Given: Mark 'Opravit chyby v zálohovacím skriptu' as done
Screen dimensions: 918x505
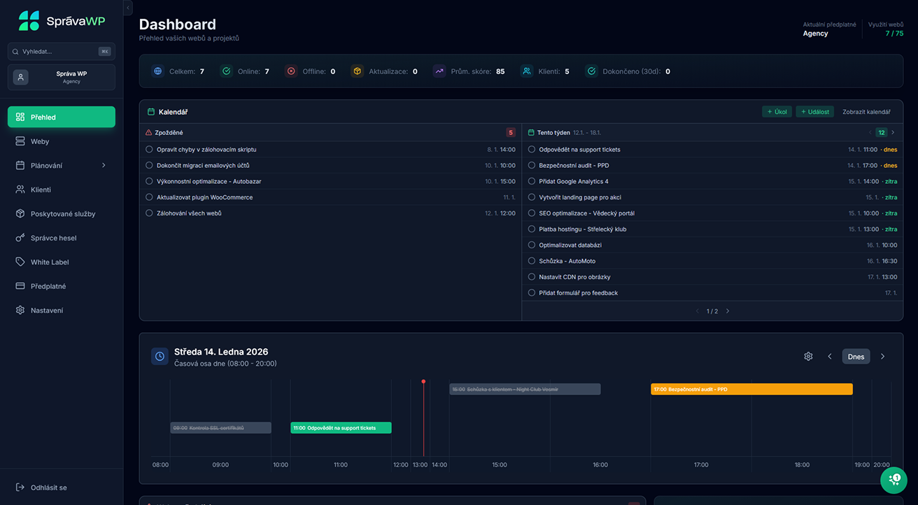Looking at the screenshot, I should click(x=149, y=150).
